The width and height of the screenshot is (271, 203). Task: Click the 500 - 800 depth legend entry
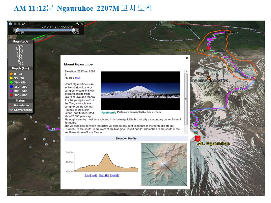(x=19, y=95)
